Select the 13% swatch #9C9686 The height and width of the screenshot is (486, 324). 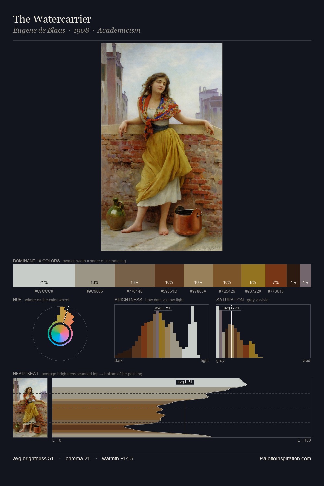(x=95, y=276)
